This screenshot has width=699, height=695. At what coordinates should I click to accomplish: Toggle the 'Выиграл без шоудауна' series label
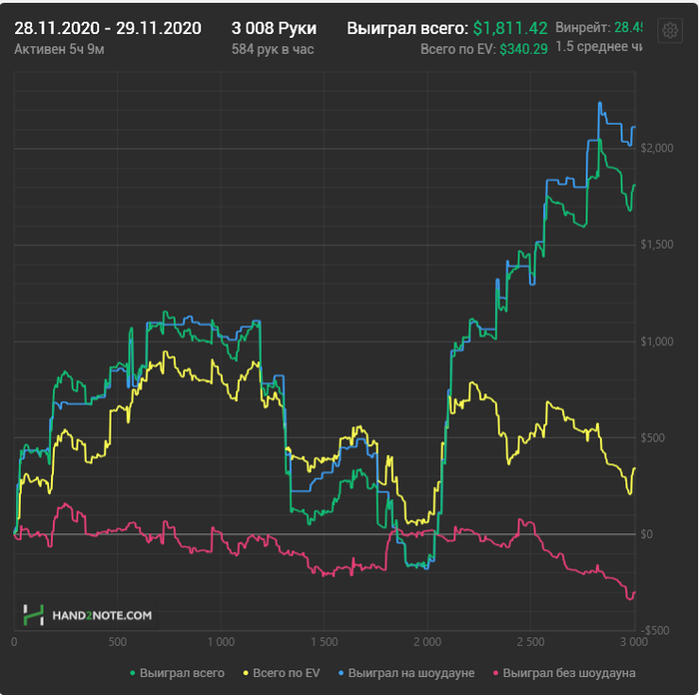pos(569,673)
